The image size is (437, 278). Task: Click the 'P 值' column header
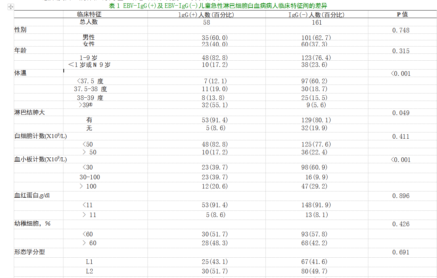point(402,14)
